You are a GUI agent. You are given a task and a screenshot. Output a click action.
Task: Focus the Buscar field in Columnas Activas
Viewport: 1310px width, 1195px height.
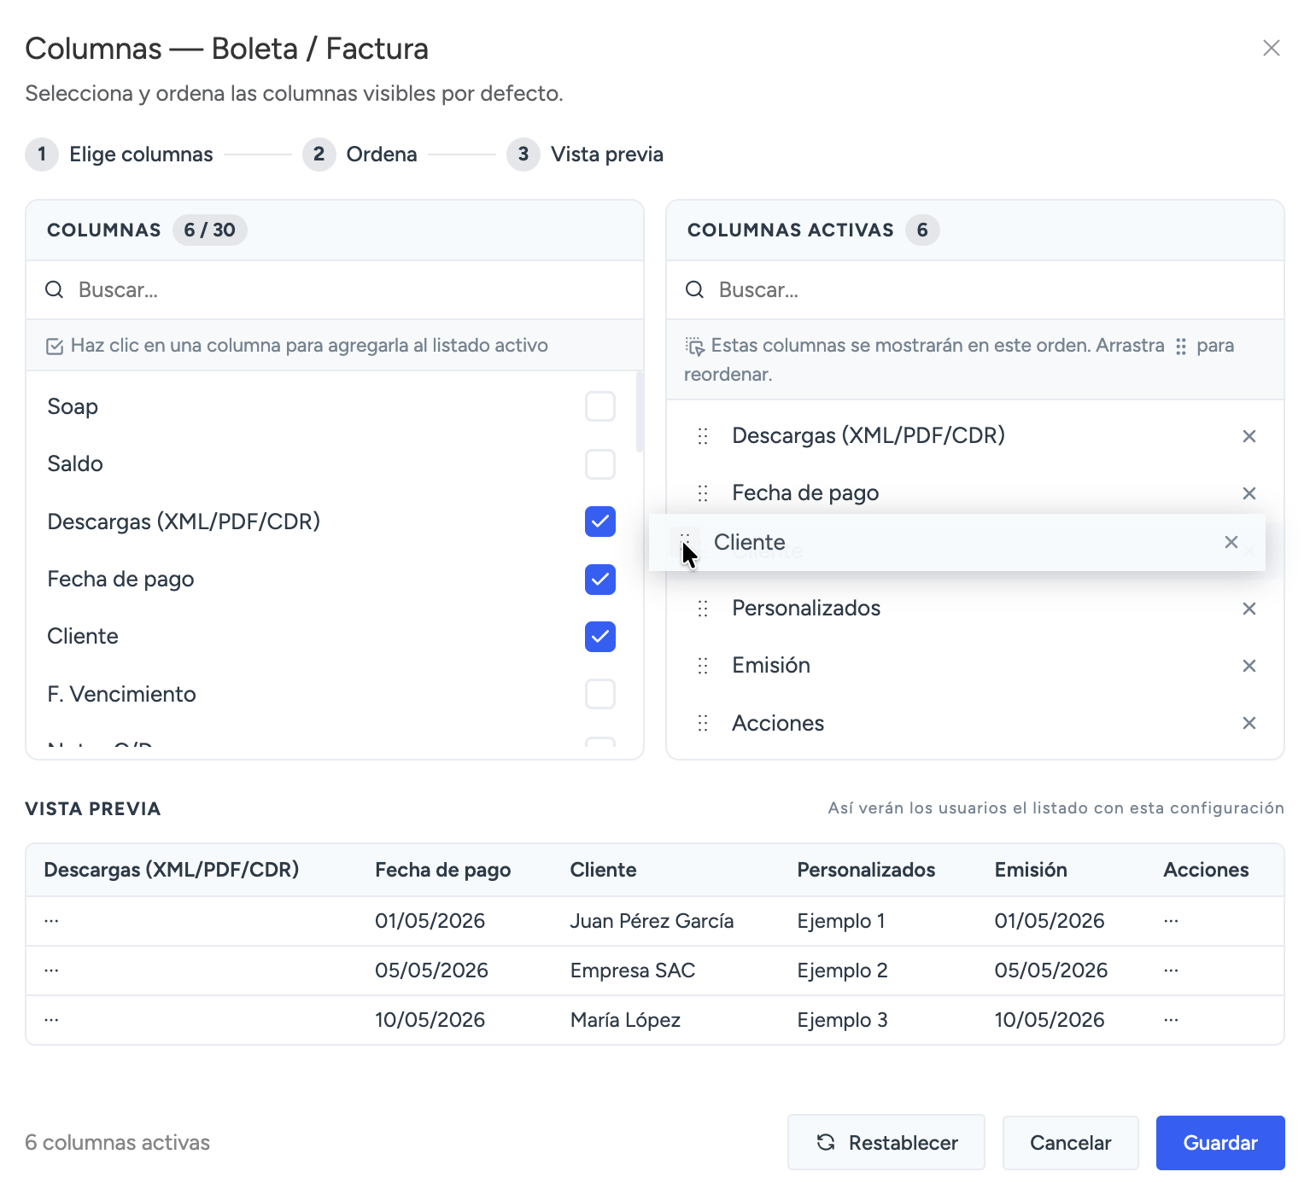coord(975,290)
